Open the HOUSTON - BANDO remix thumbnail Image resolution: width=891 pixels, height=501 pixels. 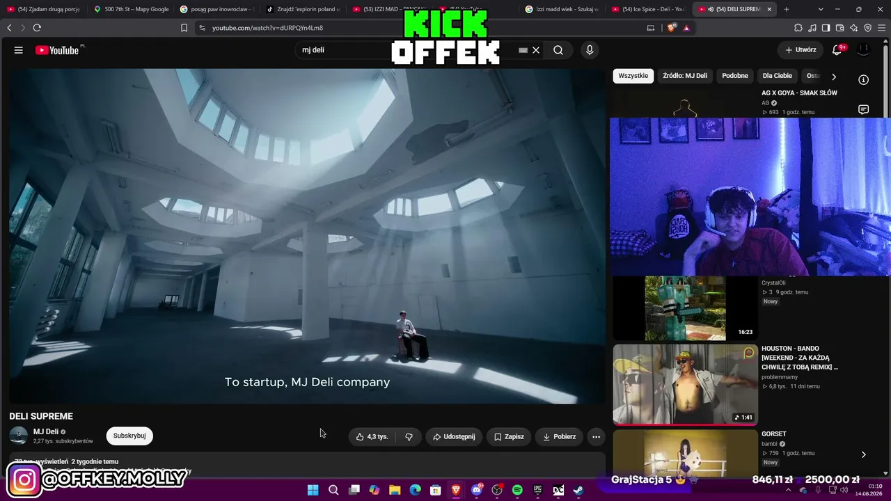pos(685,384)
